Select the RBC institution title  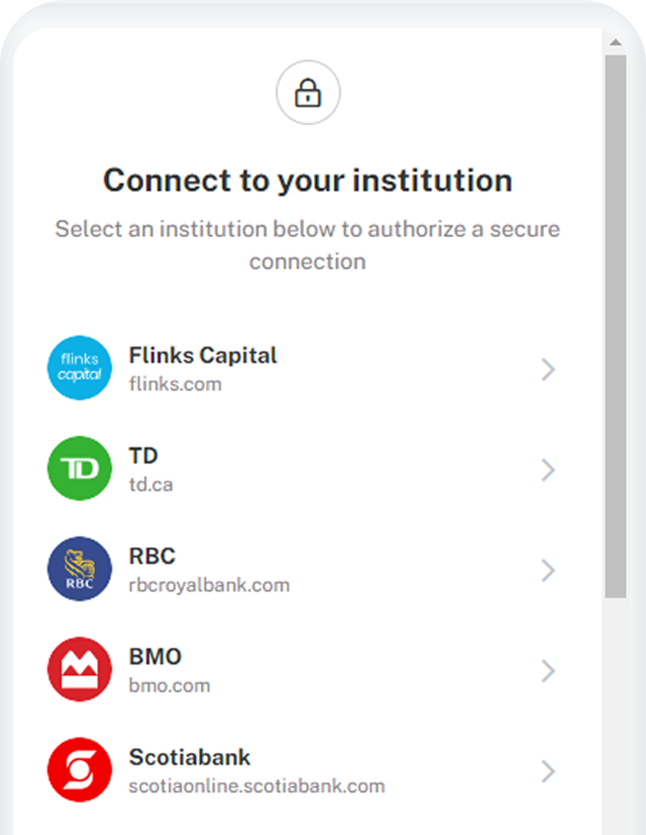coord(152,556)
